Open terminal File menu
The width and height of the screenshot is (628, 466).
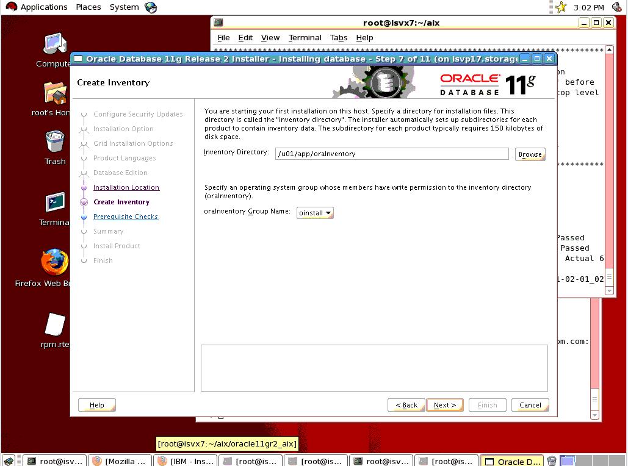click(223, 38)
